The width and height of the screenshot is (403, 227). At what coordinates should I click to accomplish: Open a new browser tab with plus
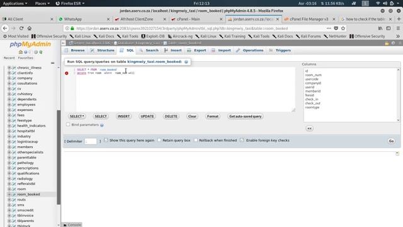[x=399, y=19]
